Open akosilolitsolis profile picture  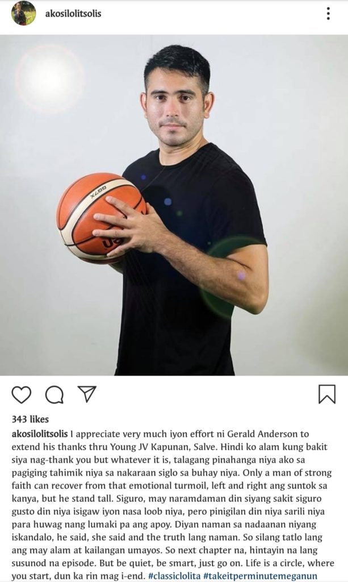tap(24, 14)
